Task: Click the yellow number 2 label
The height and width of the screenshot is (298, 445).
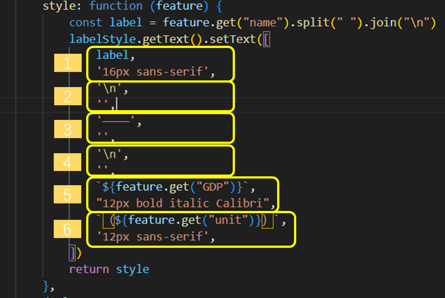Action: (x=68, y=96)
